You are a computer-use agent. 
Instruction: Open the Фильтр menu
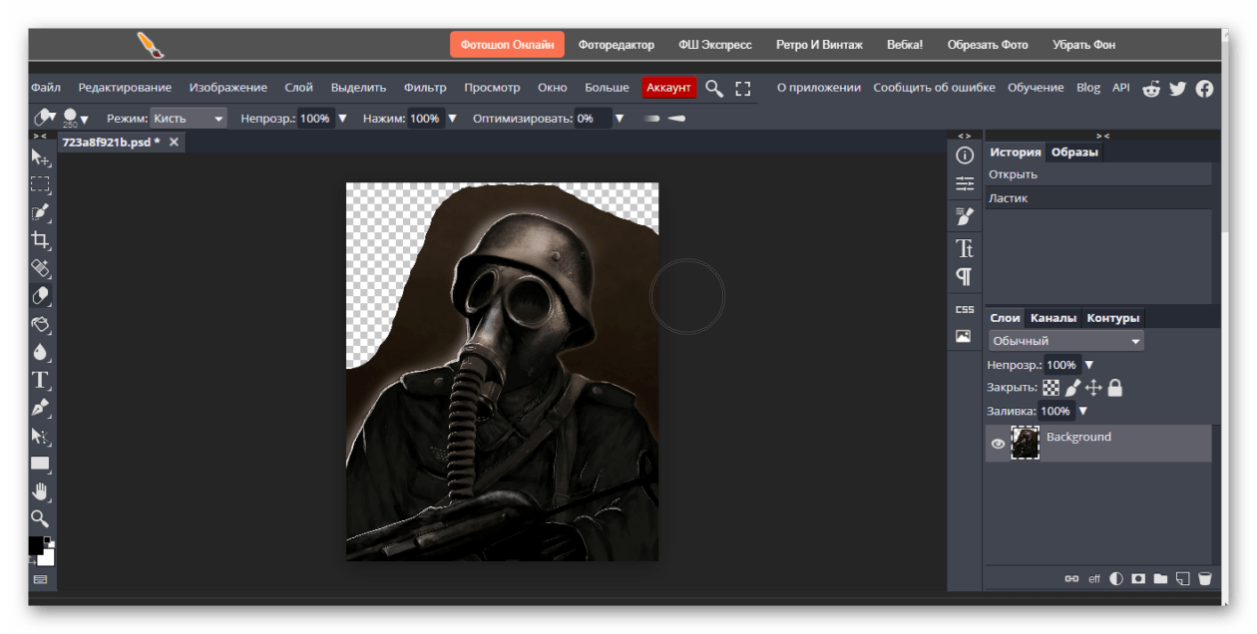click(x=425, y=88)
